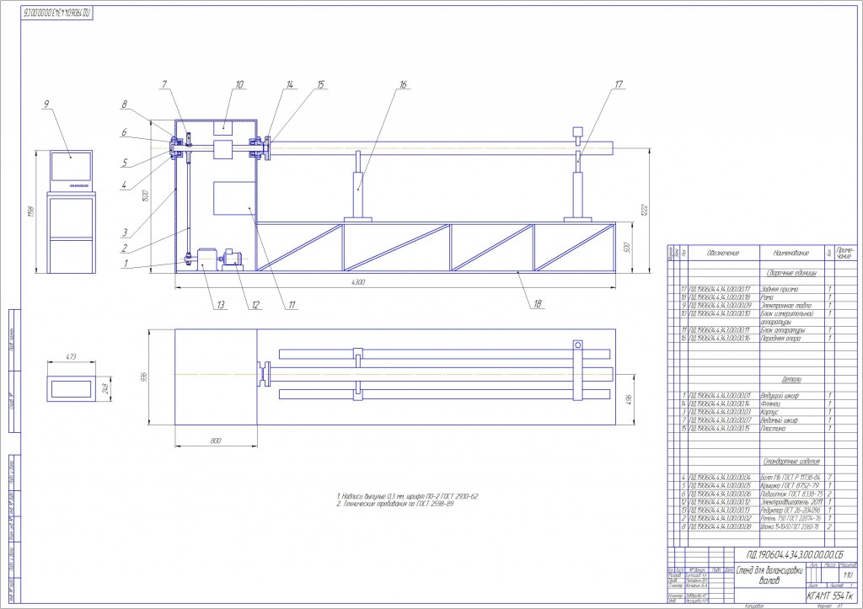Click the '936' width dimension in plan view

click(144, 377)
